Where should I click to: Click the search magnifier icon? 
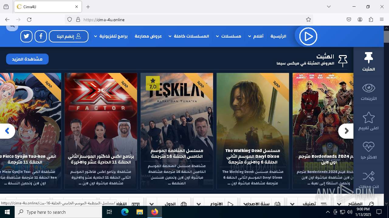12,27
